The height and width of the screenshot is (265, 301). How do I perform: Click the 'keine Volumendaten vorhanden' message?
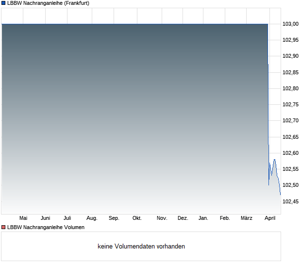click(x=141, y=246)
